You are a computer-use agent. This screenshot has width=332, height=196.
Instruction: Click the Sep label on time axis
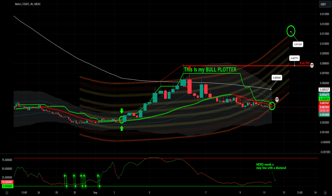tap(95, 192)
